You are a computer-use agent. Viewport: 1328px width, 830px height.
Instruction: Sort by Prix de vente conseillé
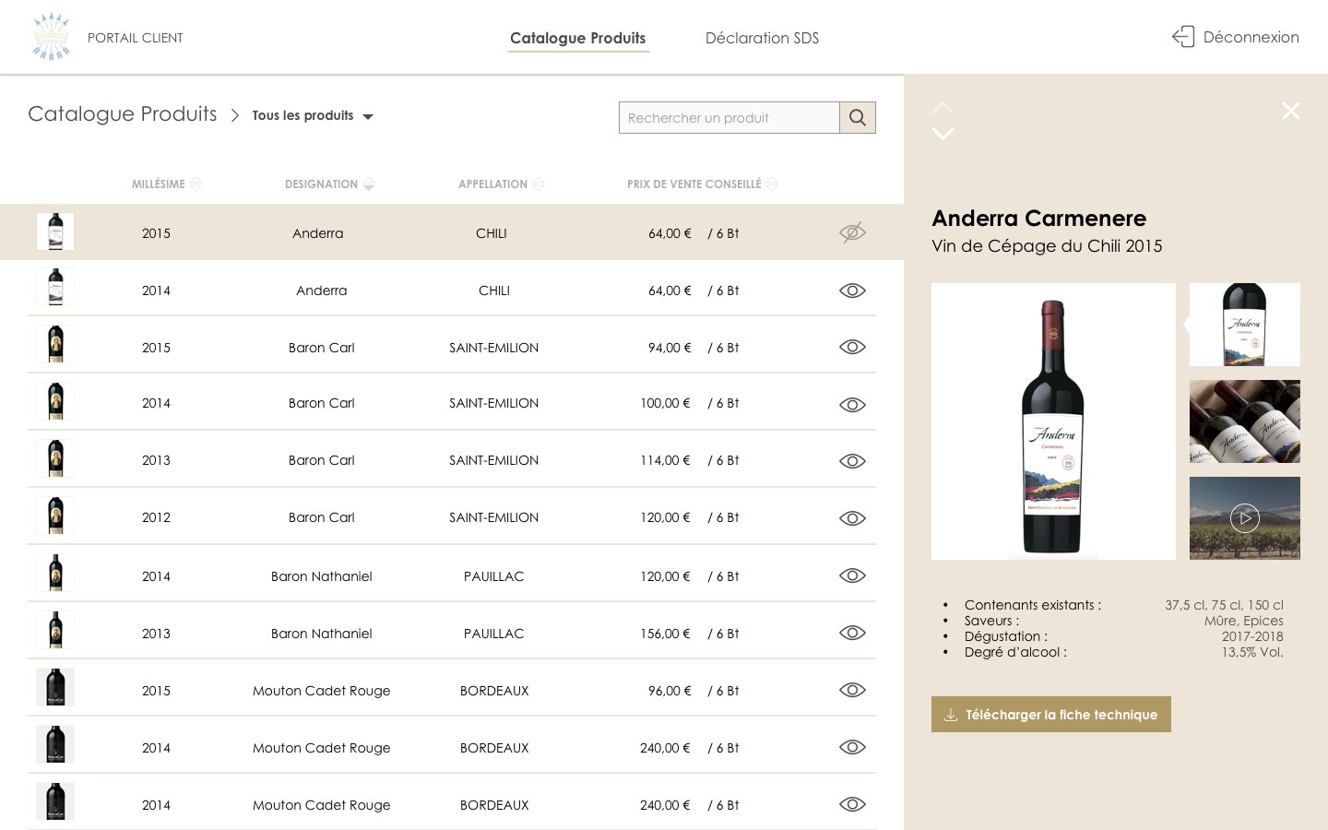click(772, 184)
